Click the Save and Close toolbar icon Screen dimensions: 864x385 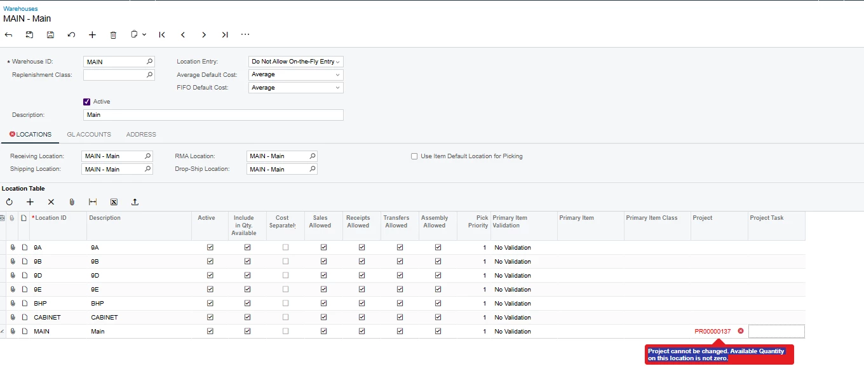click(x=29, y=35)
